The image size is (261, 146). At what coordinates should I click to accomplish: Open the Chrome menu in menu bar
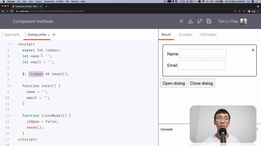(11, 2)
